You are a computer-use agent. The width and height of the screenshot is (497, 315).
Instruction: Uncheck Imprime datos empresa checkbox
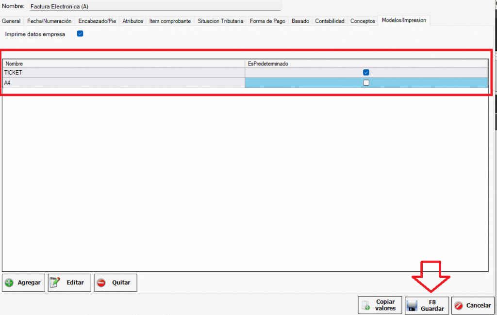(x=80, y=34)
